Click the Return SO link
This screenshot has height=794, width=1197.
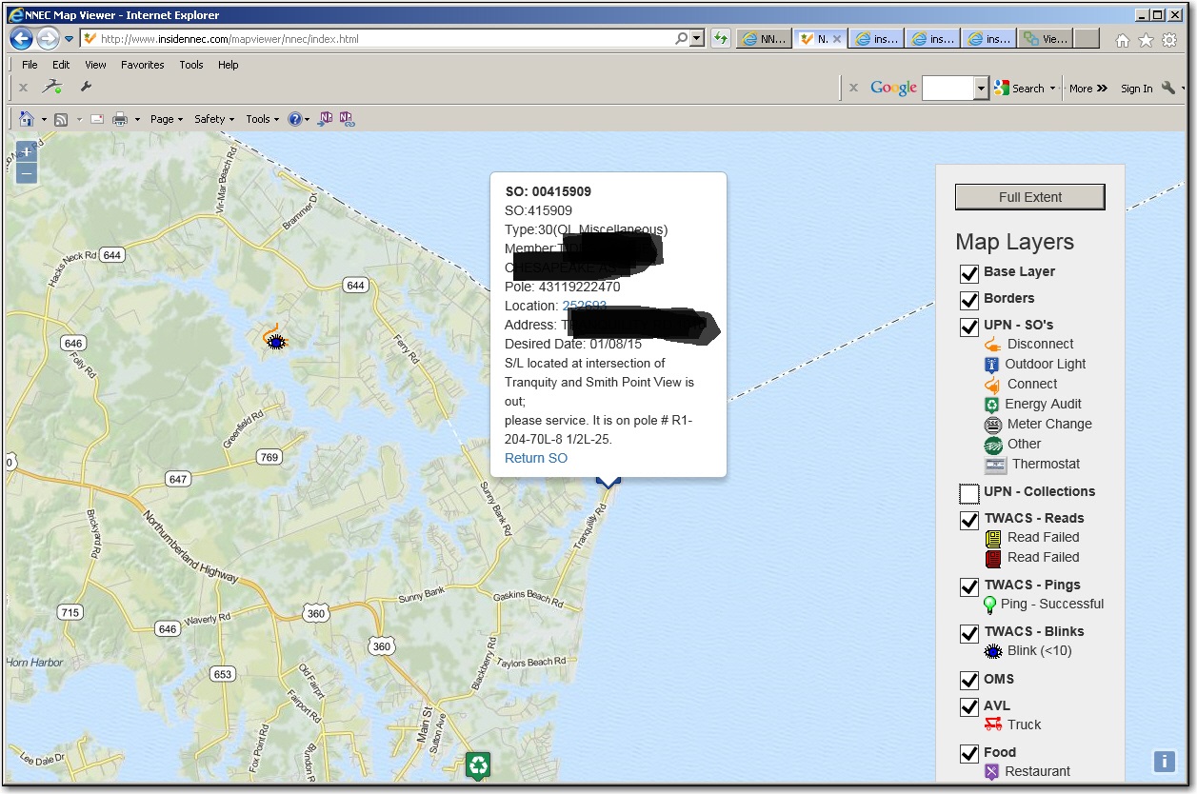[536, 458]
